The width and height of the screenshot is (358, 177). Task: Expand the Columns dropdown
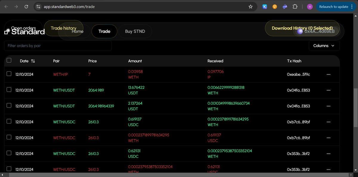pos(324,46)
